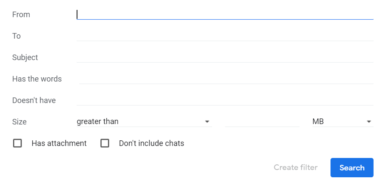
Task: Focus the To input field
Action: click(x=225, y=36)
